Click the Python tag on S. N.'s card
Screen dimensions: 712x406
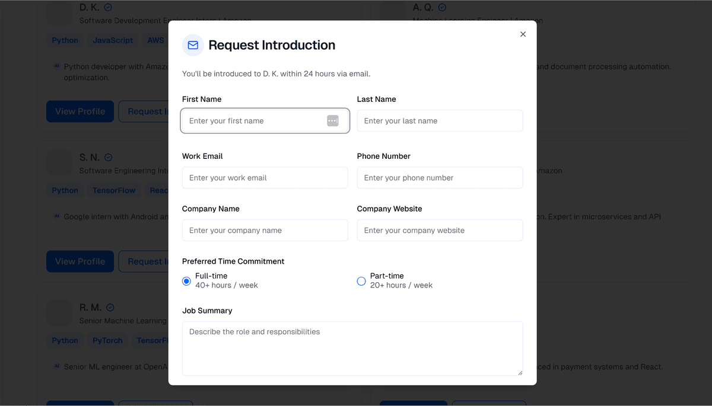click(65, 190)
